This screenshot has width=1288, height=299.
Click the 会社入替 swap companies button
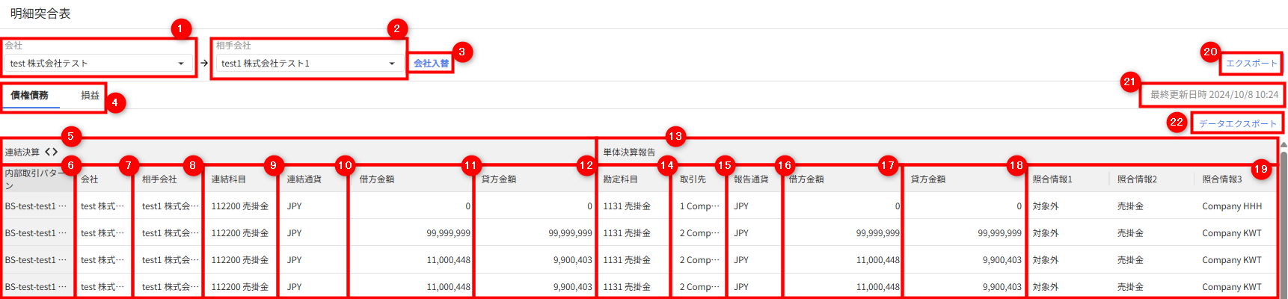(432, 64)
